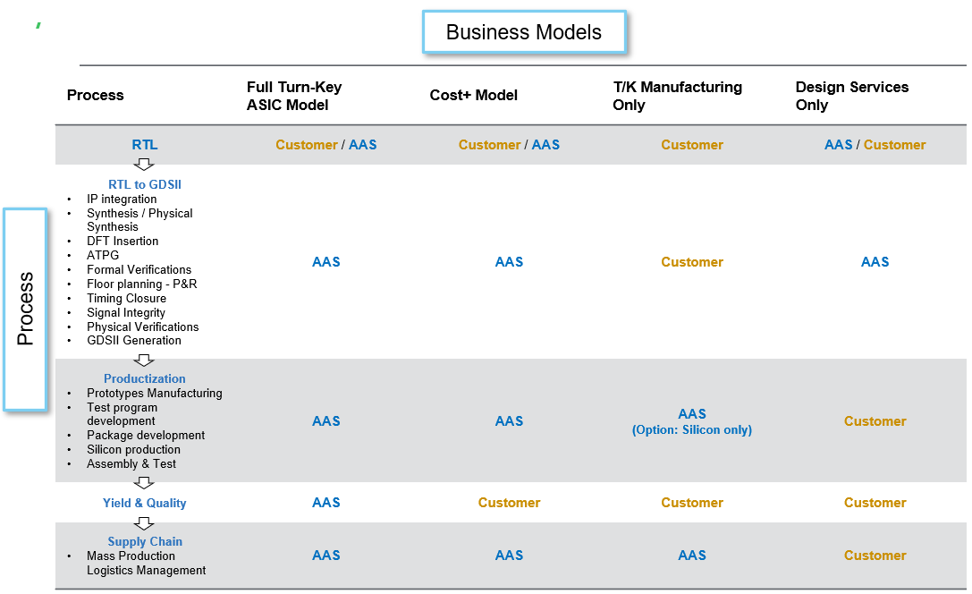Click the arrow below the RTL label
The image size is (972, 594).
[x=144, y=165]
